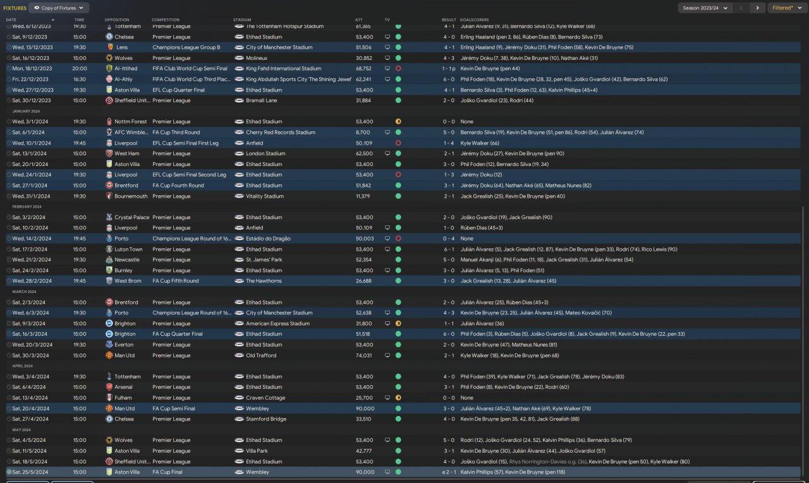Select the stadium icon beside Craven Cottage

click(x=239, y=398)
